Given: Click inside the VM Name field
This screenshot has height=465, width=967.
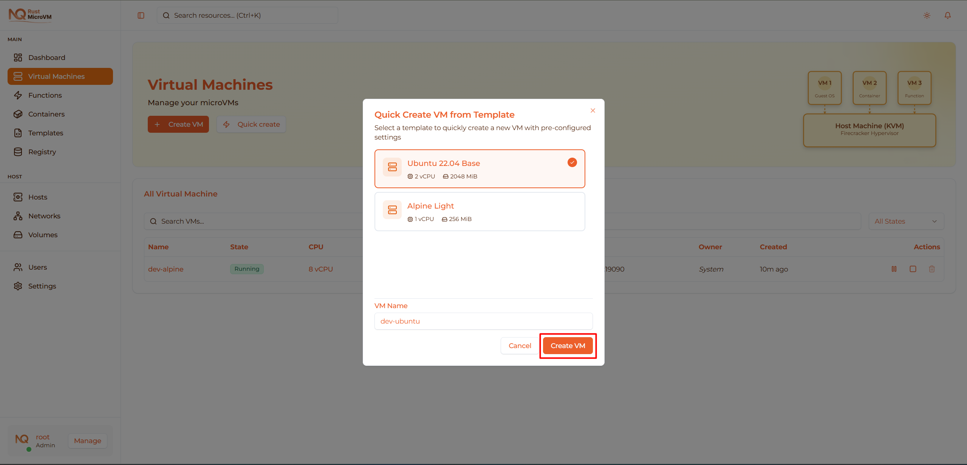Looking at the screenshot, I should (x=483, y=321).
